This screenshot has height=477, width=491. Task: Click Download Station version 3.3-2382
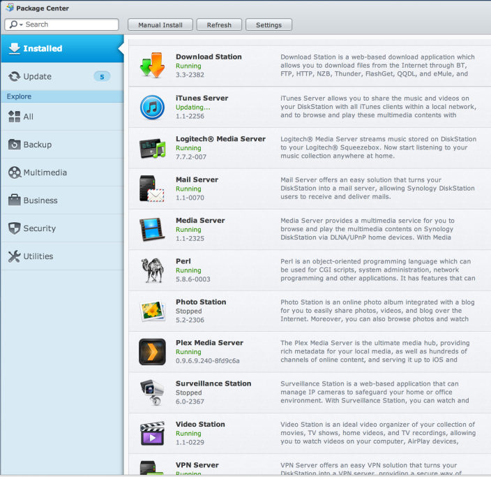tap(190, 75)
